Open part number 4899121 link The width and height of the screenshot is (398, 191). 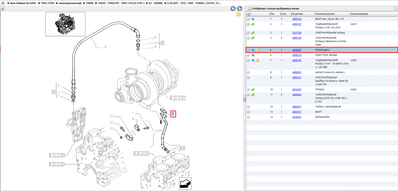[297, 77]
